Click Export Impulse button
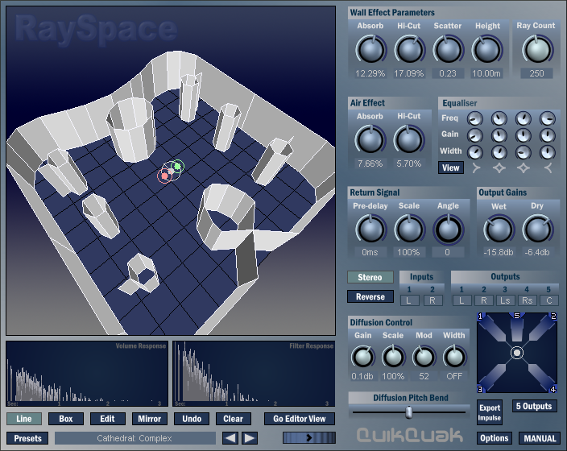The width and height of the screenshot is (567, 451). pos(490,412)
